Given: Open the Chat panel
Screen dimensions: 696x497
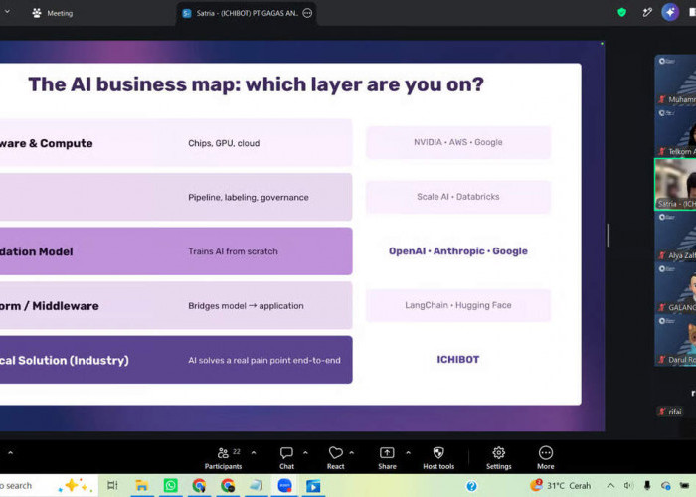Looking at the screenshot, I should pos(286,458).
